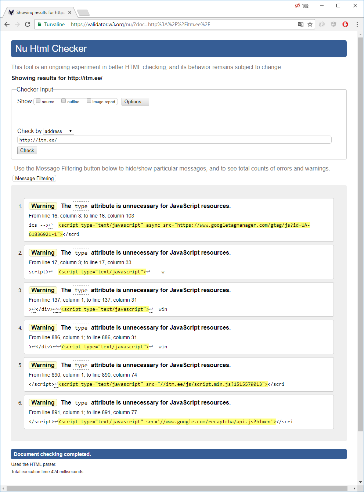Close the Showing results tab
The height and width of the screenshot is (492, 364).
pos(70,12)
